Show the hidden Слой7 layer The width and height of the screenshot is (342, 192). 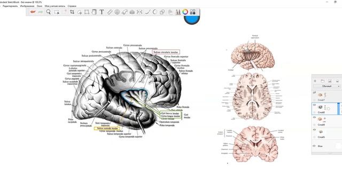pos(314,92)
